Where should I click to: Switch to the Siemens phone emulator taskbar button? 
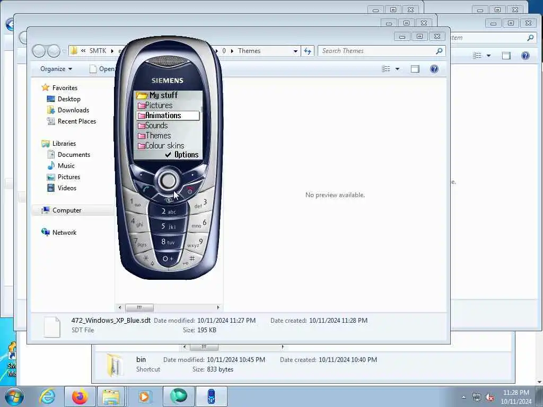212,396
